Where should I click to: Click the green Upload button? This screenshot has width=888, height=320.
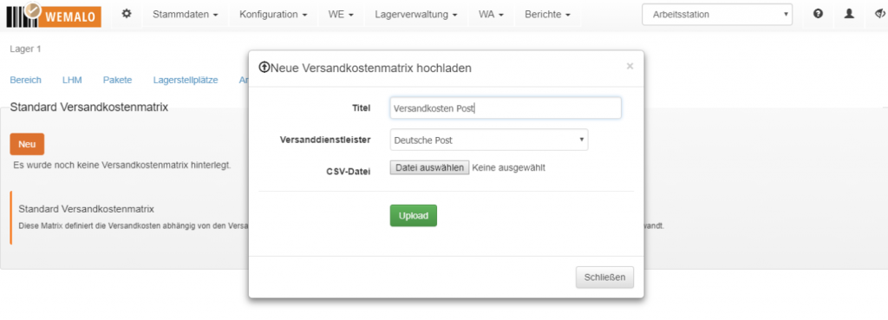point(414,216)
